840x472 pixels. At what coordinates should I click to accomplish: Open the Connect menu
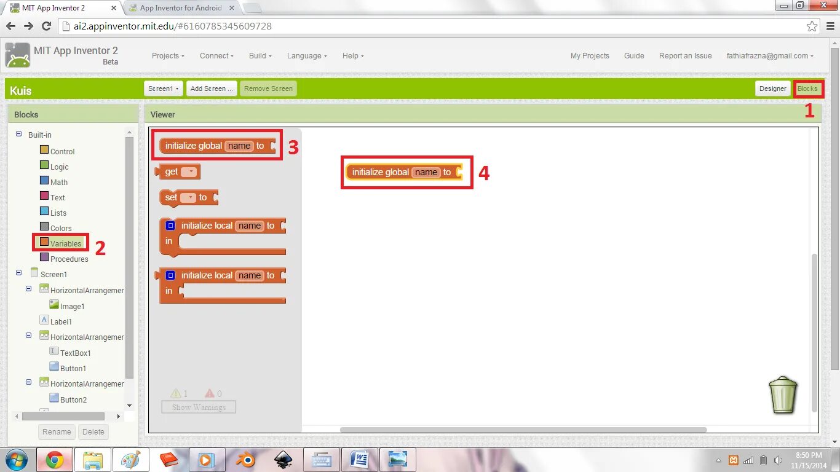[216, 56]
